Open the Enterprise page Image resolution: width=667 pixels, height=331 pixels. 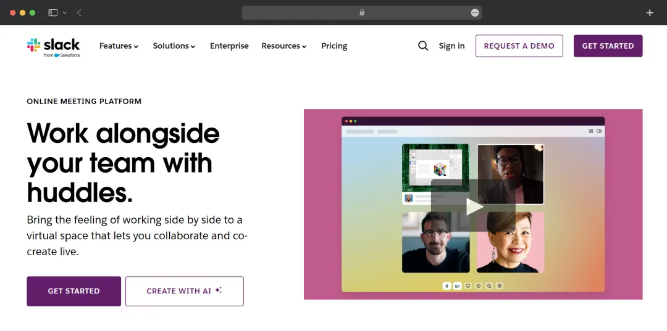point(229,46)
